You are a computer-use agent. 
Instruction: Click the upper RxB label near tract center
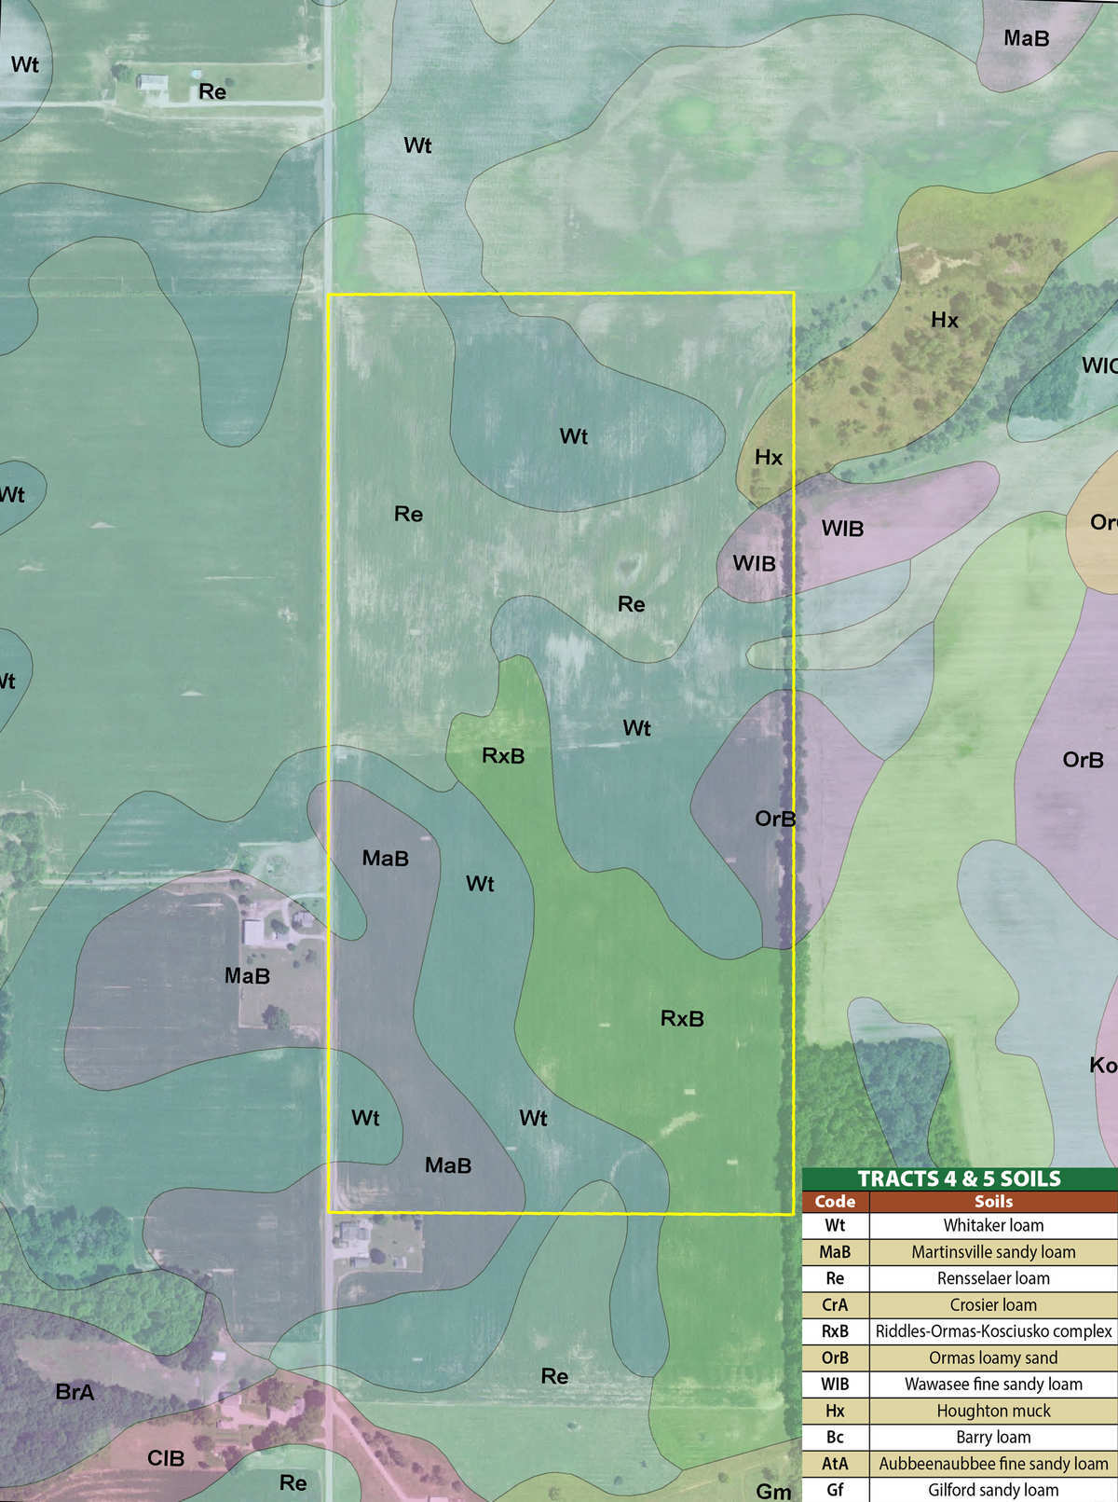click(x=503, y=755)
